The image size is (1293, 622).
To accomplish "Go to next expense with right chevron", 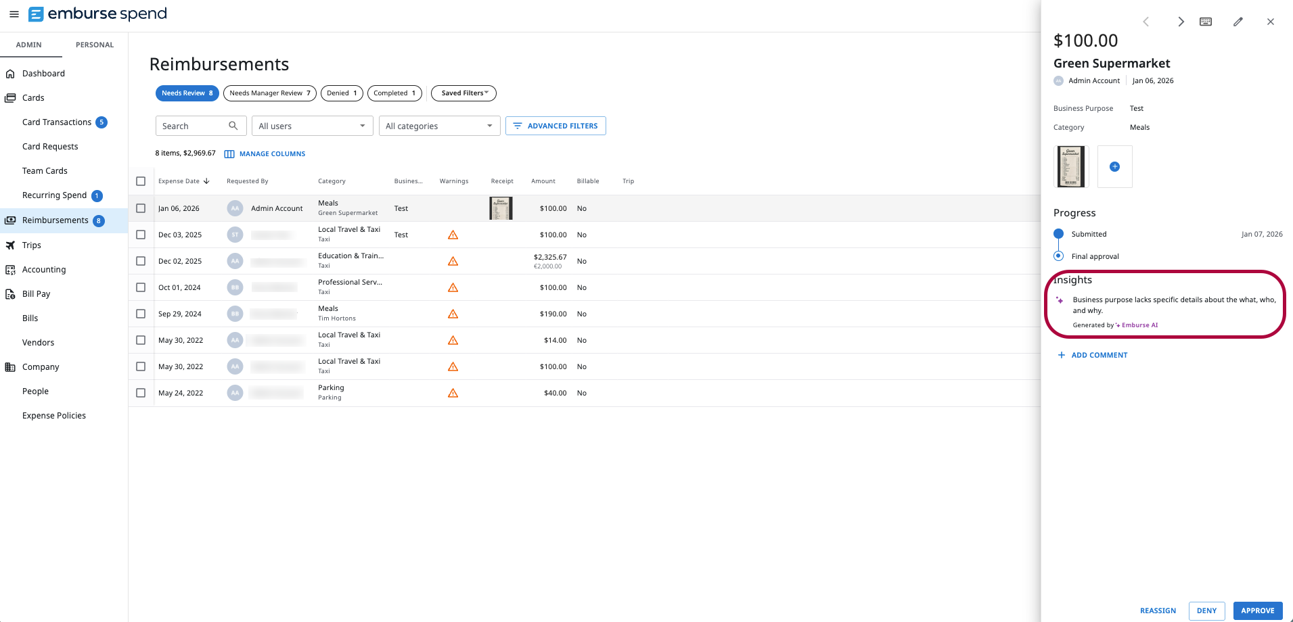I will (x=1180, y=22).
